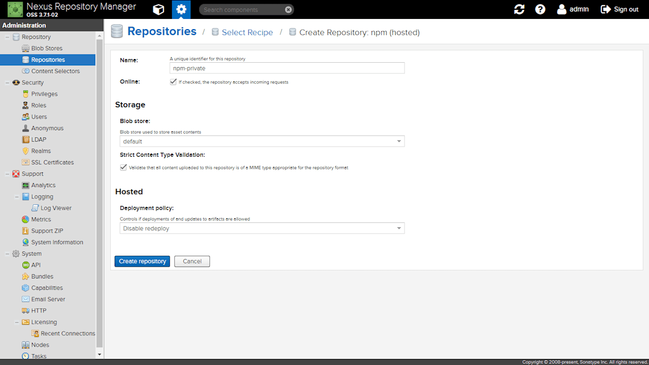The height and width of the screenshot is (365, 649).
Task: Click the Support ZIP icon
Action: [x=25, y=231]
